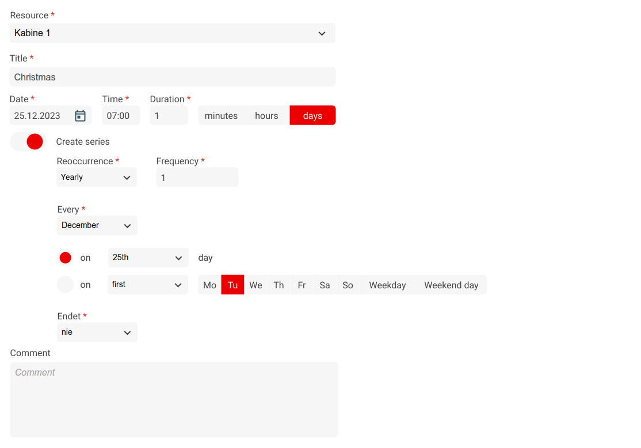The image size is (641, 448).
Task: Pick the Tu weekday button
Action: [232, 285]
